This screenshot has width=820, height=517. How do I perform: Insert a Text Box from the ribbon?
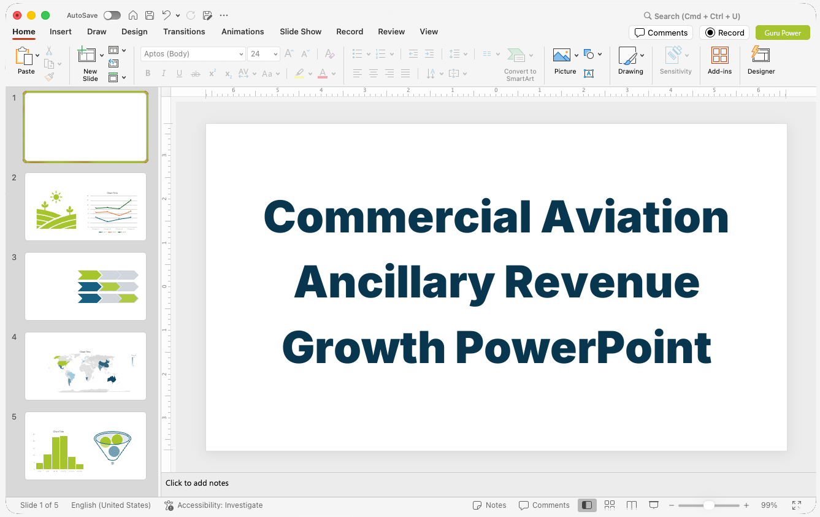coord(589,74)
